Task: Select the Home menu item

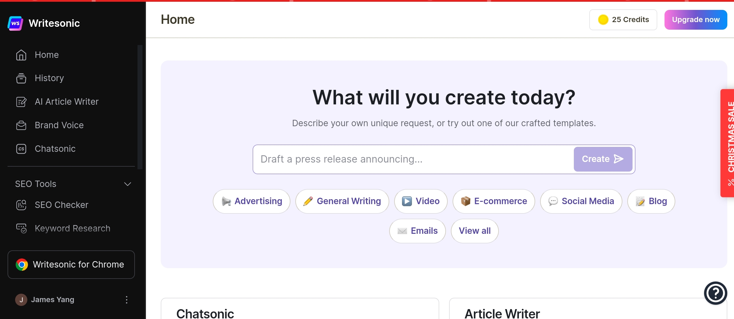Action: pos(47,55)
